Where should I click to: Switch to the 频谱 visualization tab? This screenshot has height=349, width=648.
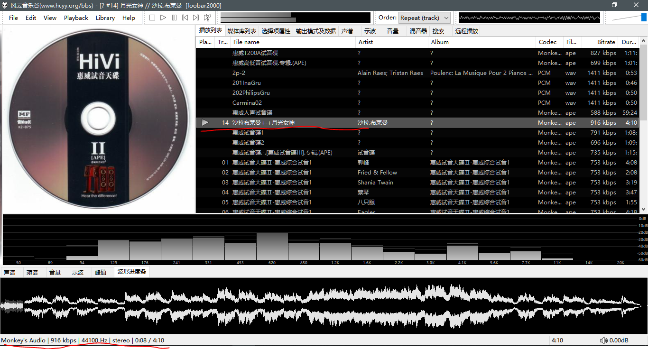pos(32,273)
